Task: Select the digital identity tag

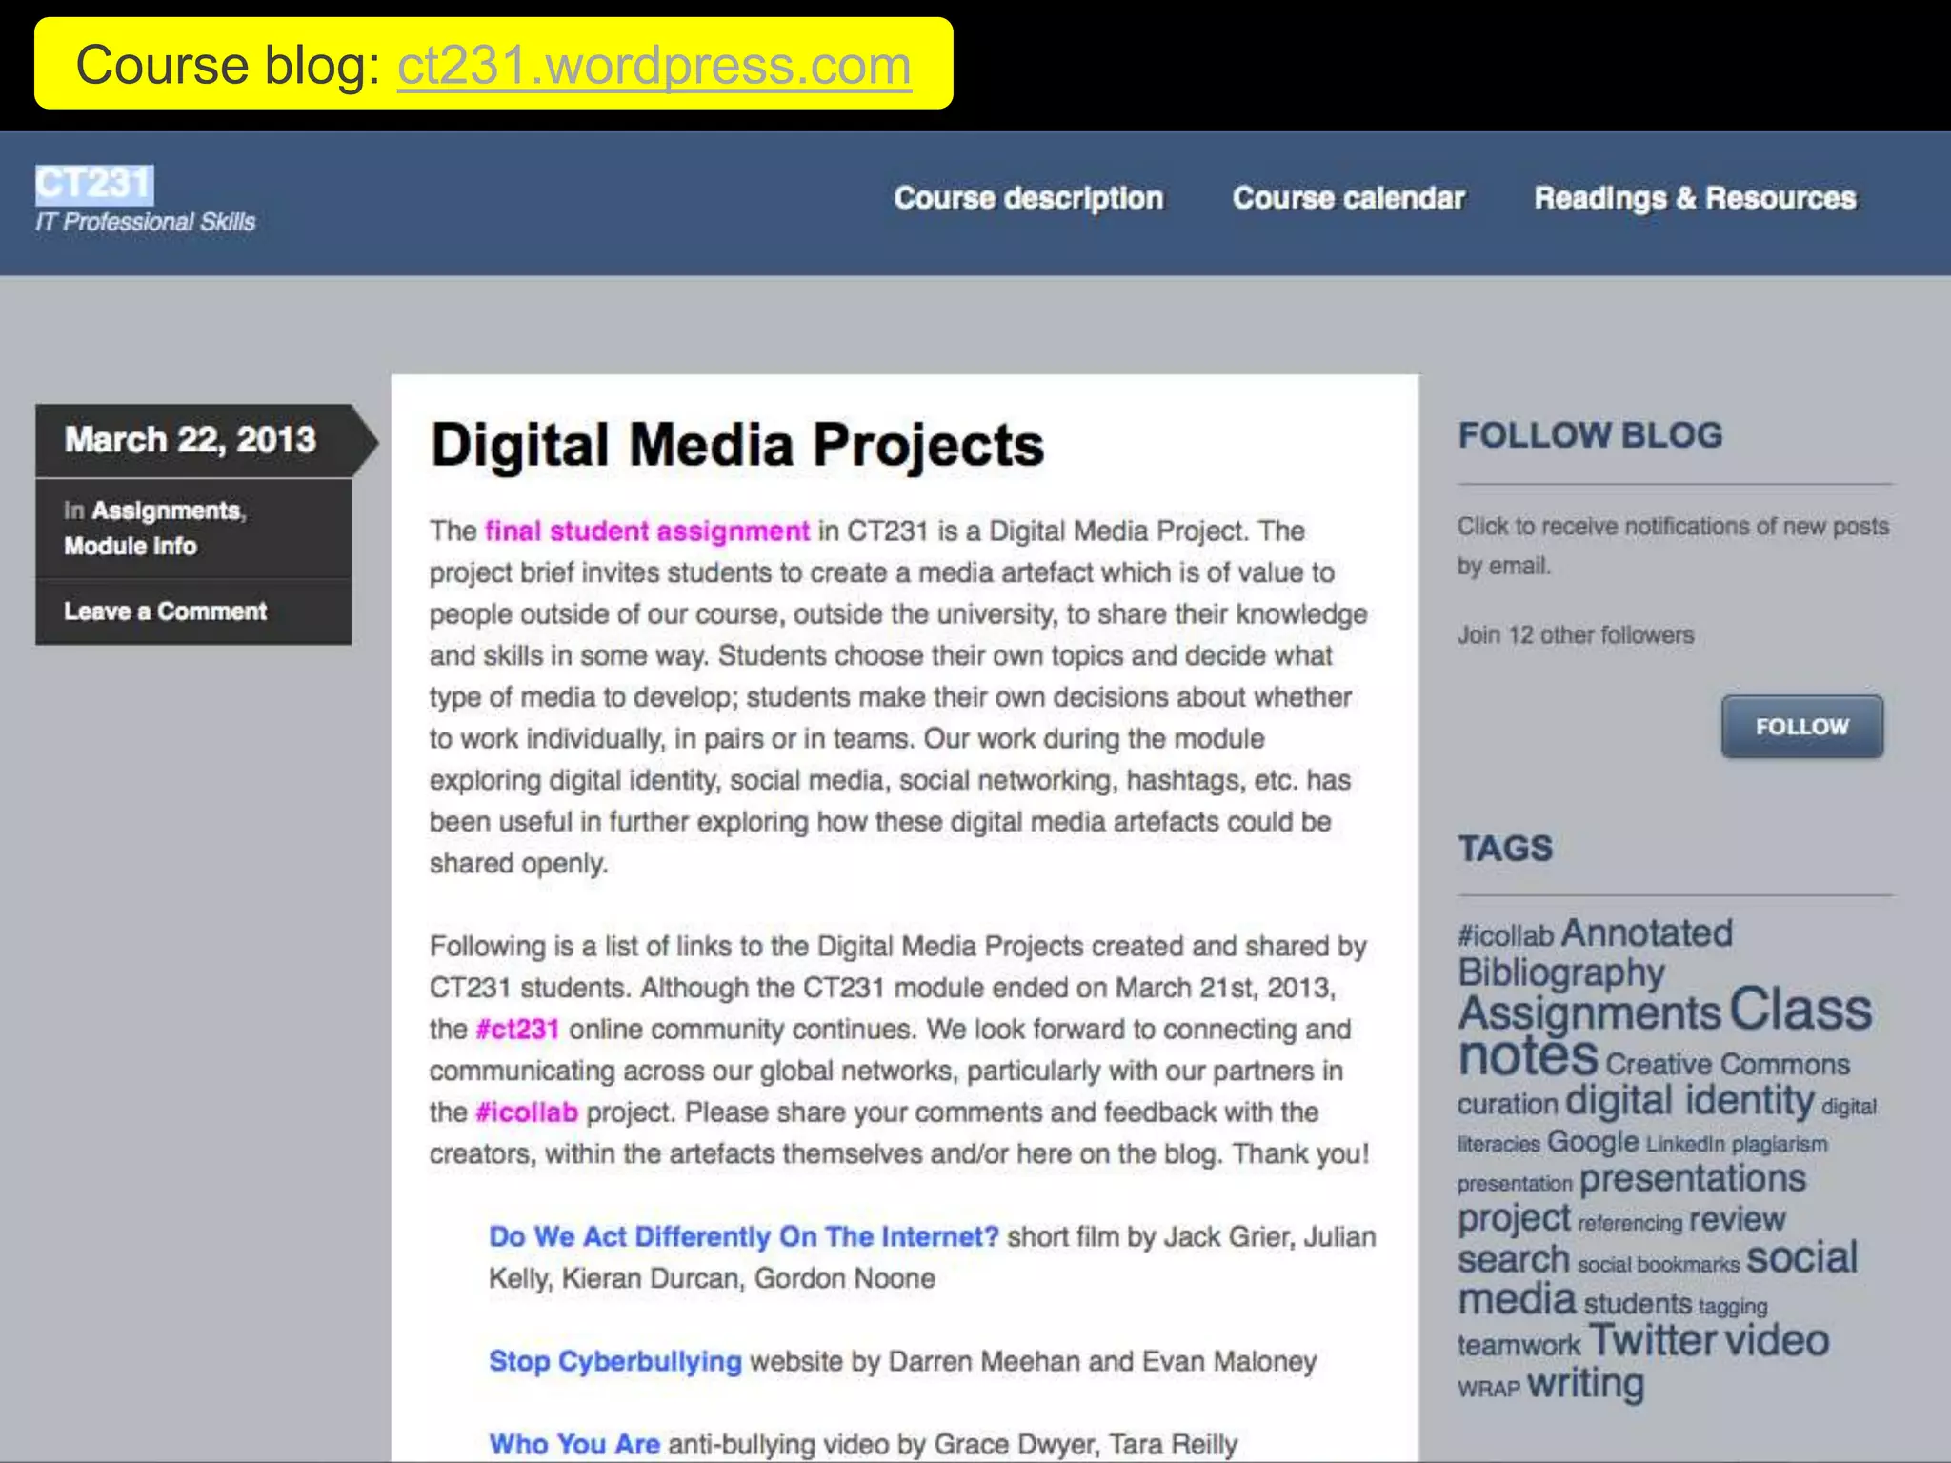Action: pos(1690,1100)
